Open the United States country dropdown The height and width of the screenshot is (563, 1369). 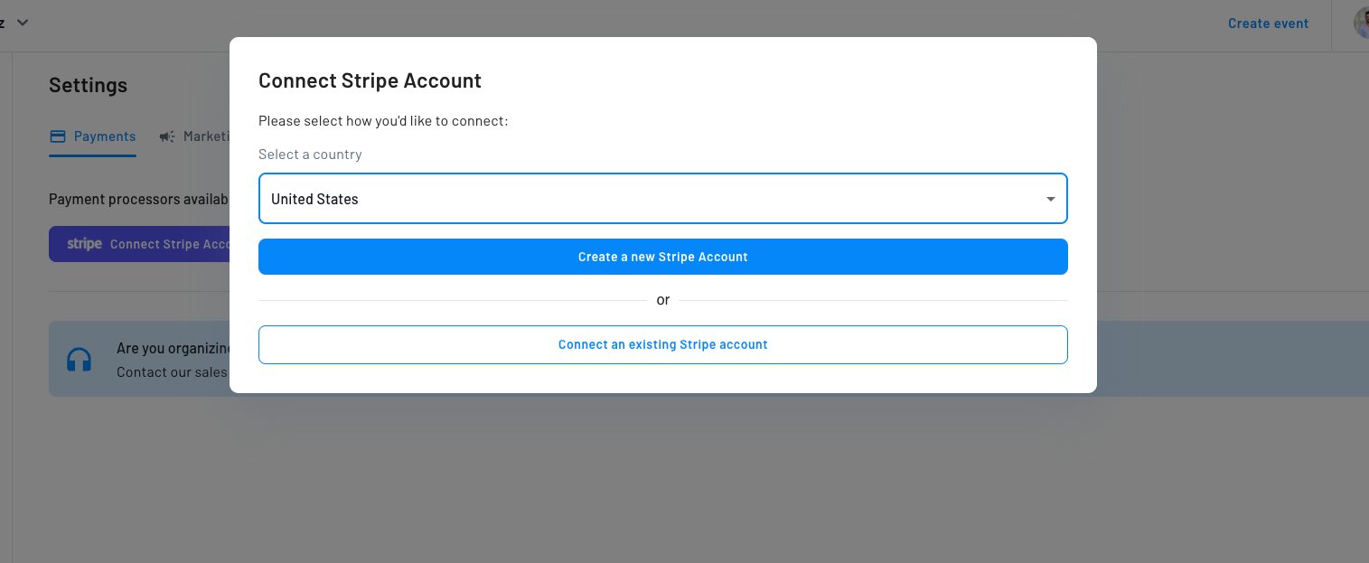tap(662, 199)
